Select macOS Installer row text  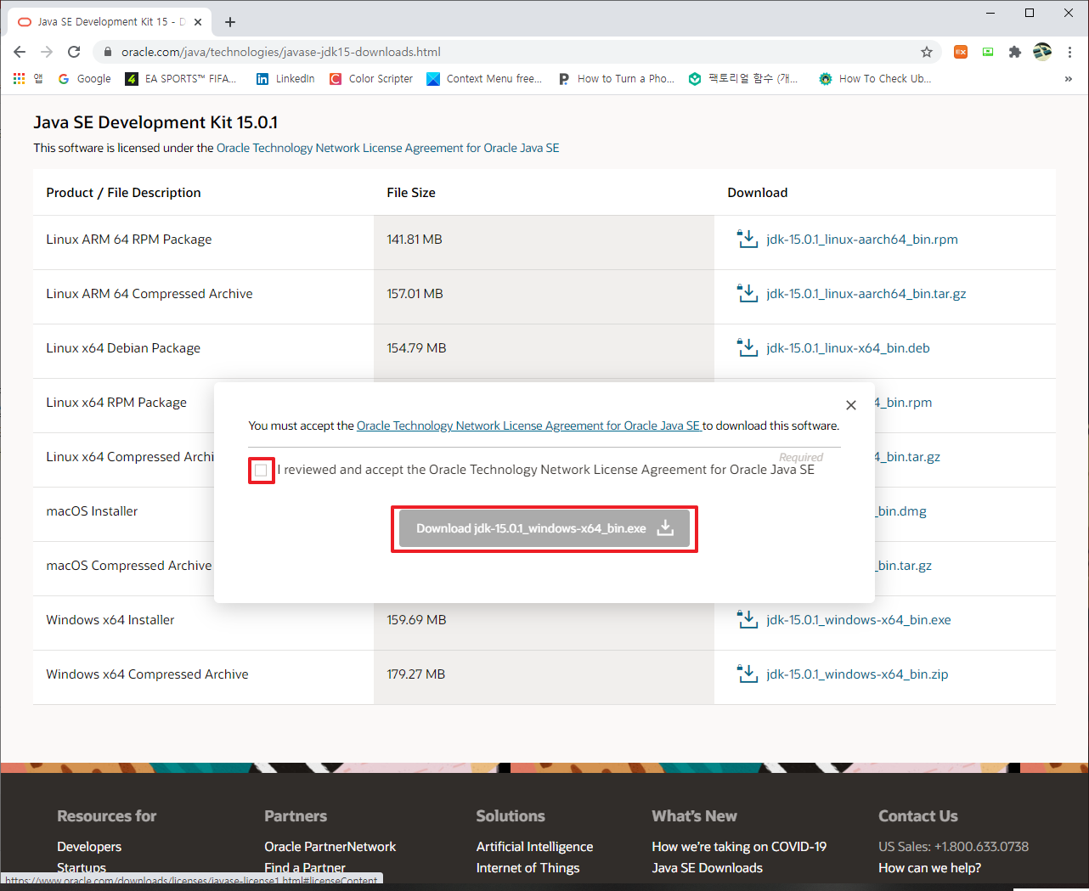point(92,511)
